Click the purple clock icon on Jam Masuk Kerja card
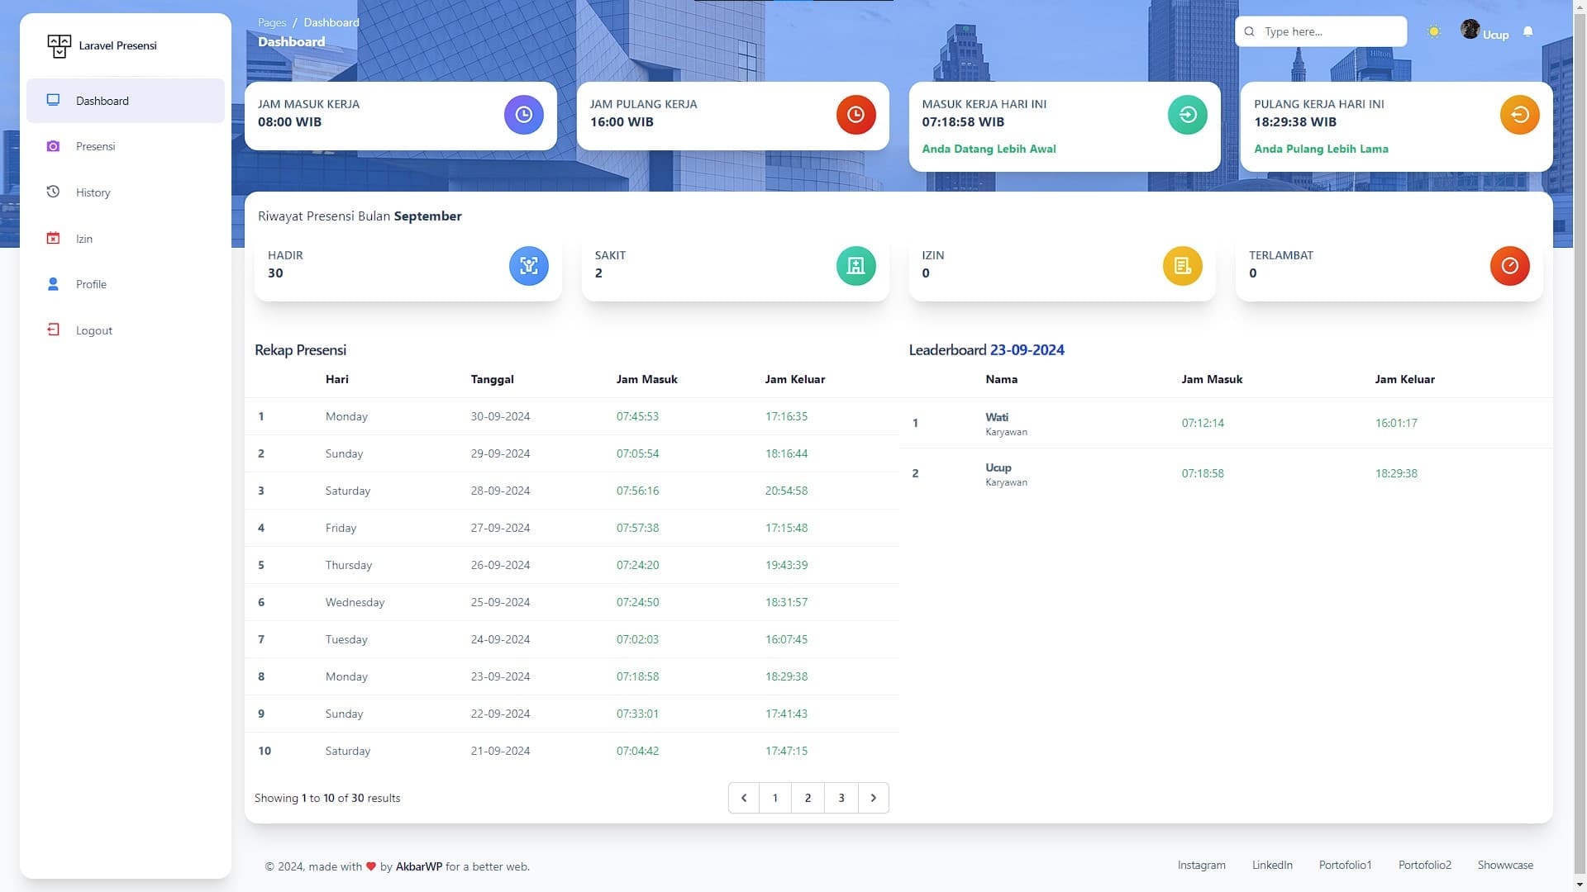 pos(523,115)
